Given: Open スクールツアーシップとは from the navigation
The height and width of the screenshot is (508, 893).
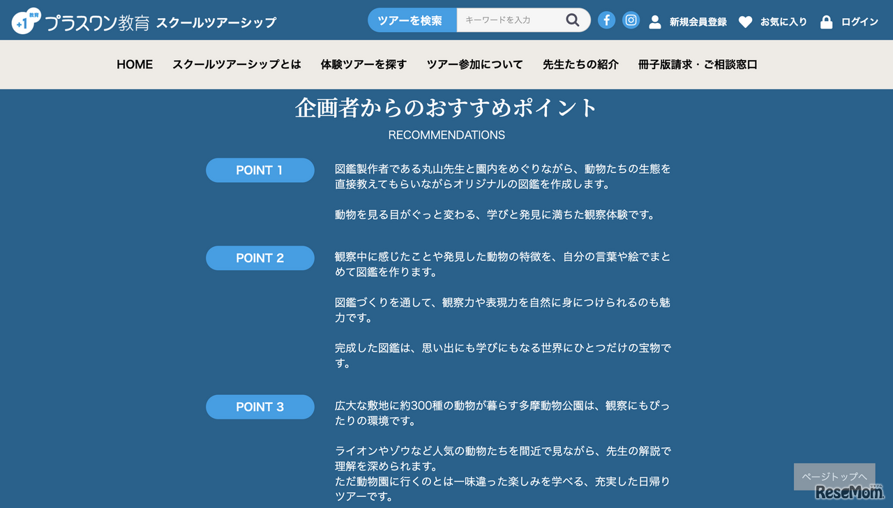Looking at the screenshot, I should 237,64.
